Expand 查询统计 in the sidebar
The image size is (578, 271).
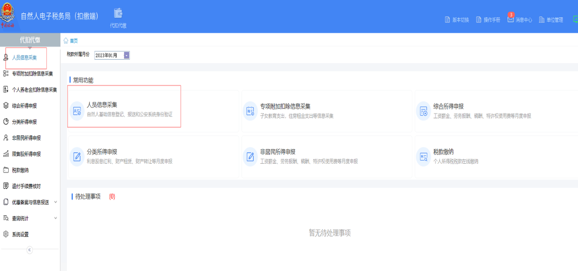pyautogui.click(x=30, y=218)
